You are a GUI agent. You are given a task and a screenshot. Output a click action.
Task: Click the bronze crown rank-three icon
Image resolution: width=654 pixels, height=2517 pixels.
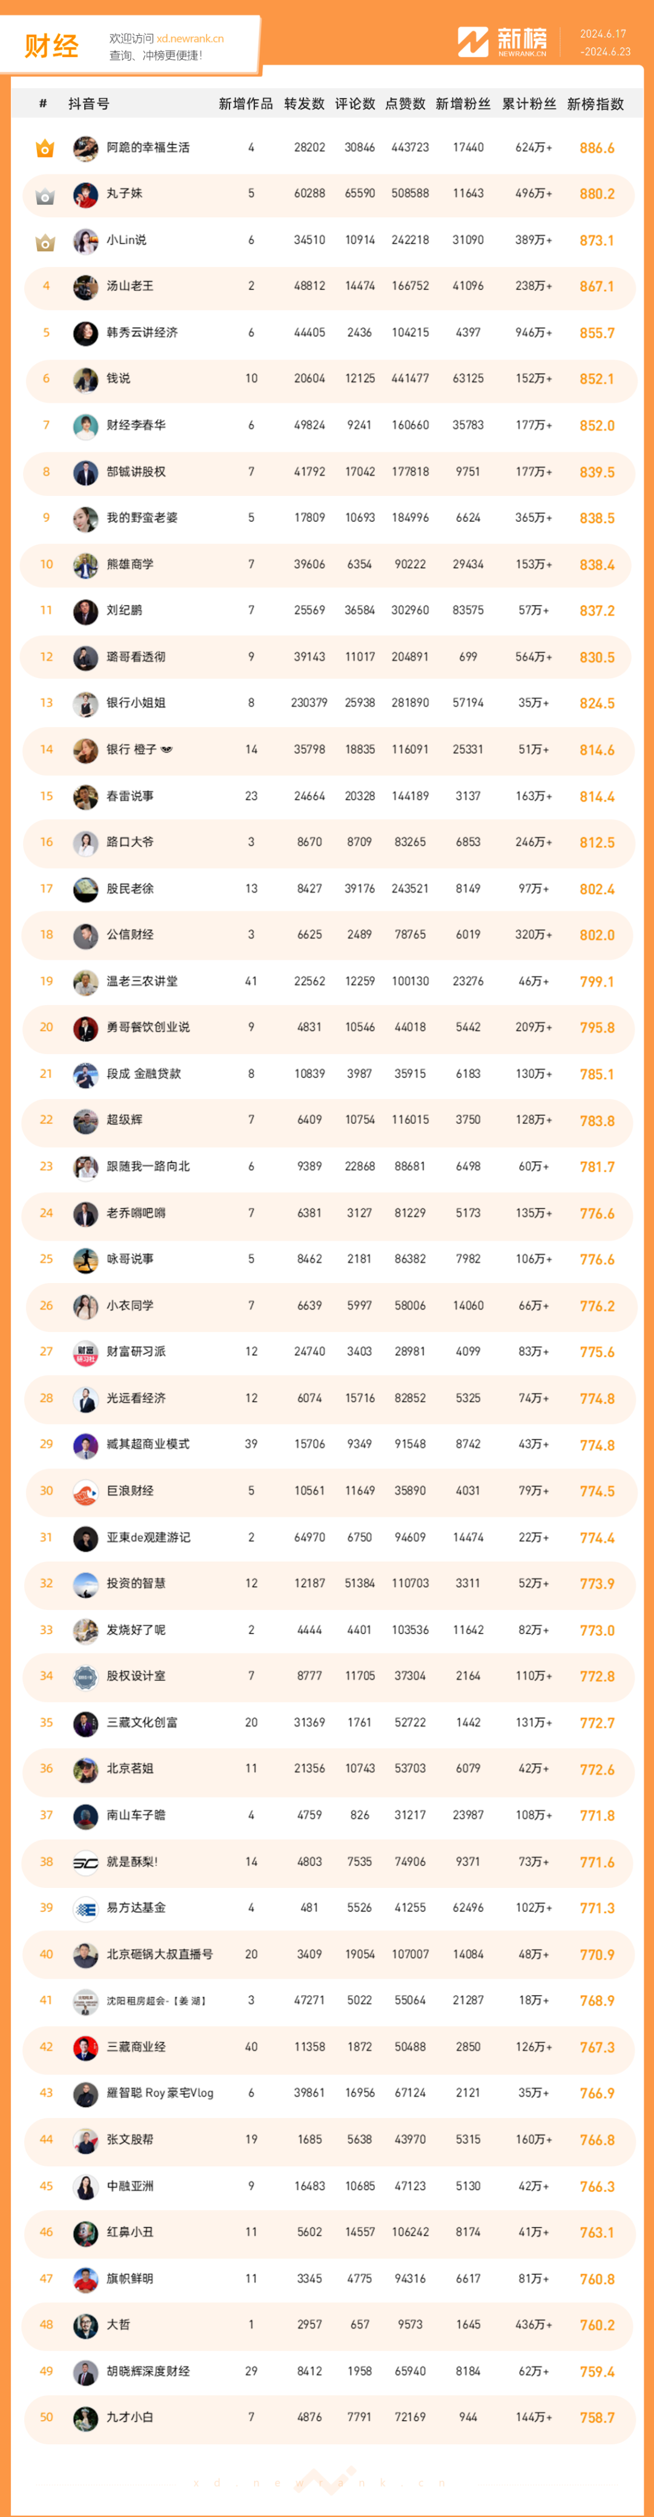tap(45, 242)
